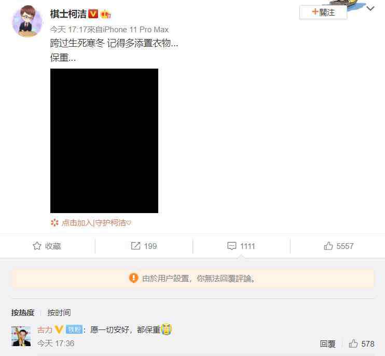The width and height of the screenshot is (385, 356).
Task: Sort comments by 按热度 tab
Action: [23, 313]
